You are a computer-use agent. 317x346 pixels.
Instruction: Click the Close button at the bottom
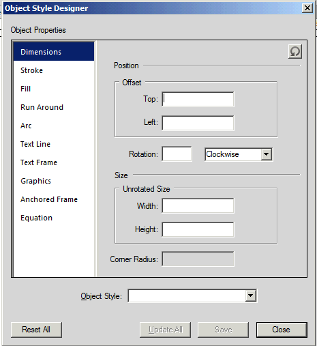[282, 330]
